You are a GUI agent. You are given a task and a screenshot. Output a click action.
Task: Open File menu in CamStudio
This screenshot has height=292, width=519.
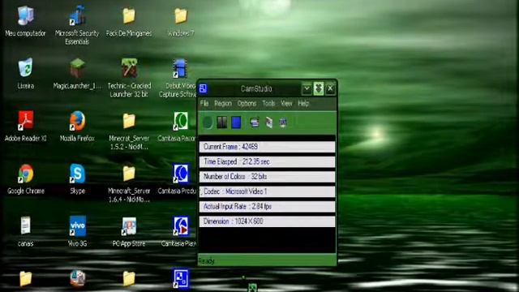204,103
